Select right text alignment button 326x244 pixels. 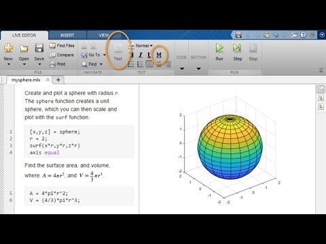pyautogui.click(x=168, y=64)
